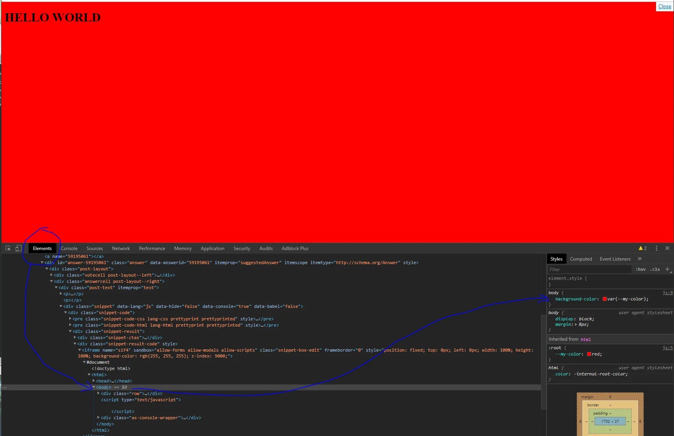Open the Audits tab

(x=266, y=248)
